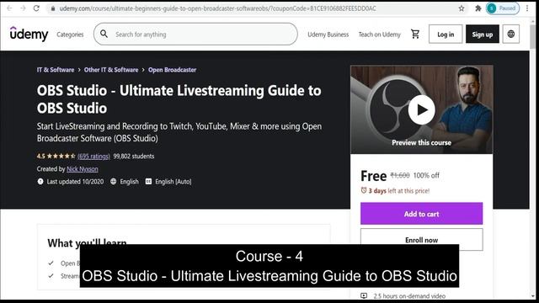This screenshot has height=303, width=539.
Task: Open the browser extensions puzzle icon
Action: tap(478, 8)
